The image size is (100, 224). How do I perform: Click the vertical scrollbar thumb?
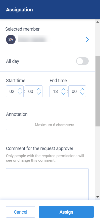pyautogui.click(x=97, y=91)
